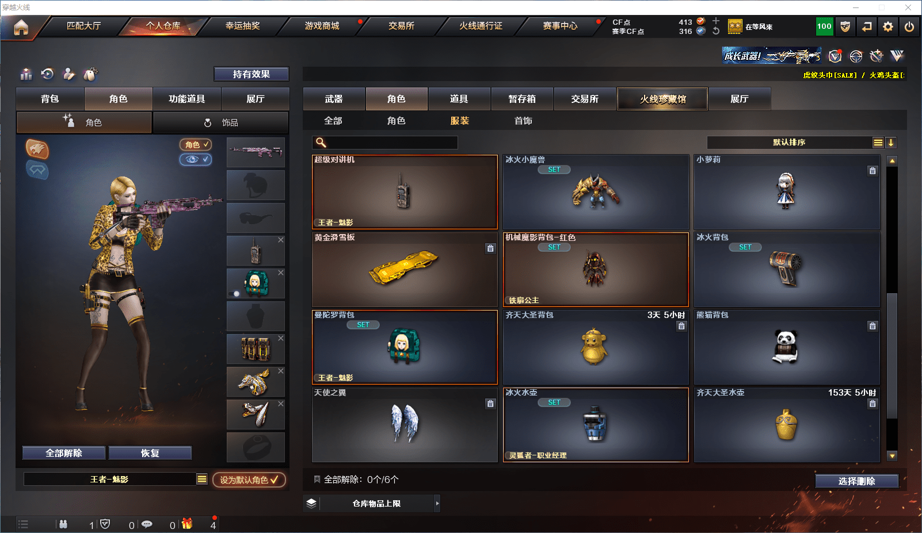Delete 黄金滑雪板 with trash icon
The height and width of the screenshot is (533, 922).
490,248
